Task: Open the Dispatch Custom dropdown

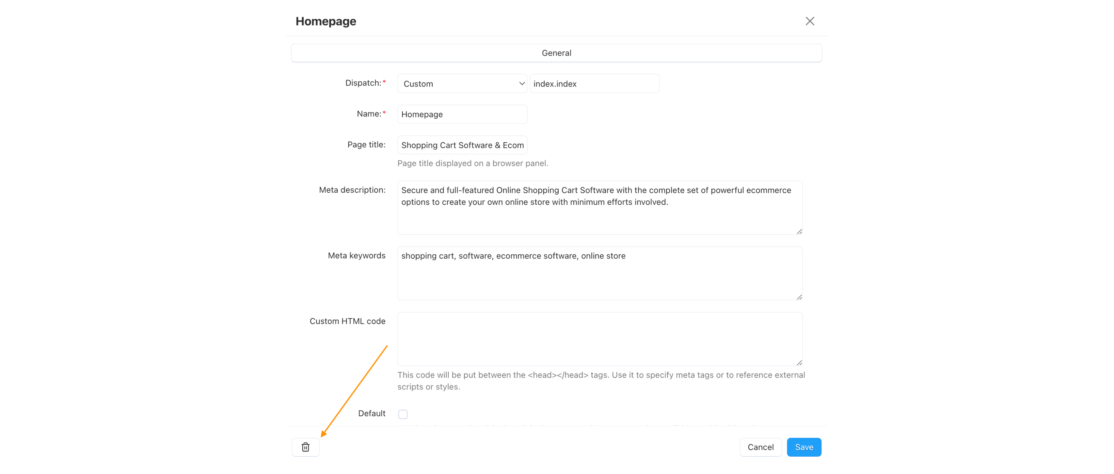Action: pos(462,84)
